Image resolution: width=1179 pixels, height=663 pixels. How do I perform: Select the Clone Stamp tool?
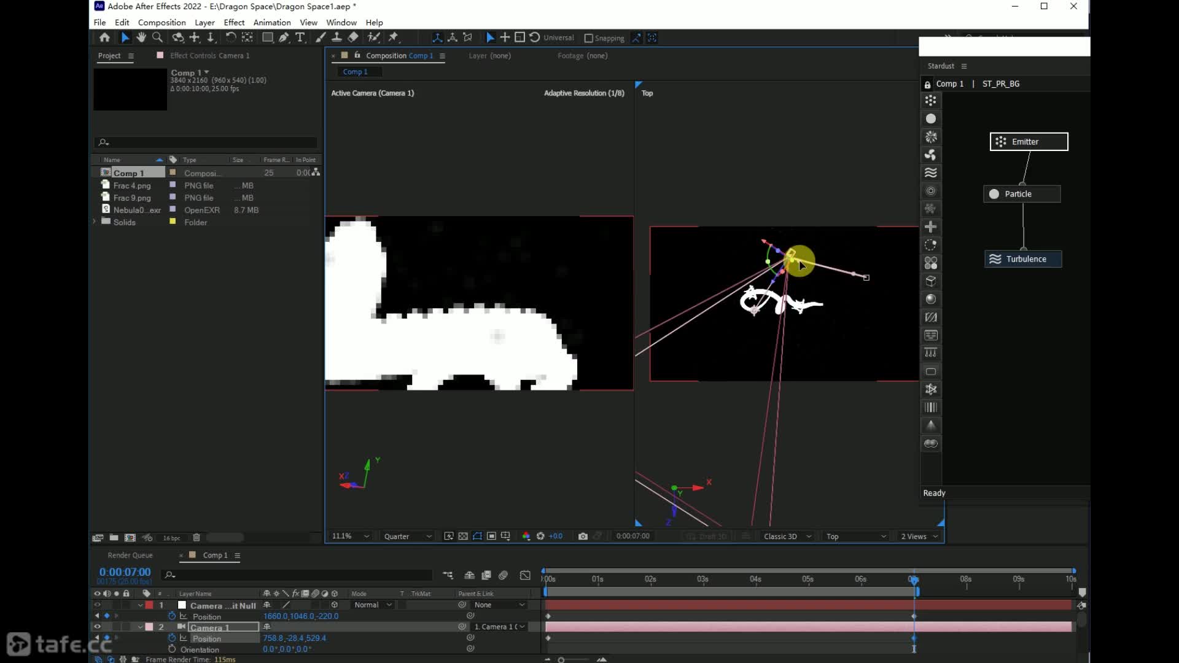click(337, 37)
